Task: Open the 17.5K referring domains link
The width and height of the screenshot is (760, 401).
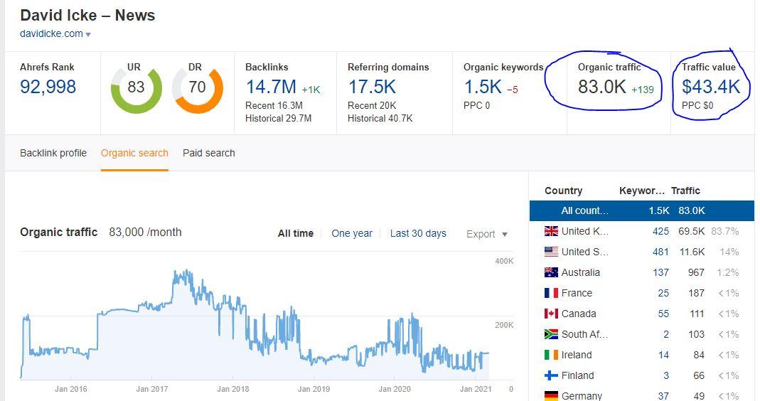Action: point(372,87)
